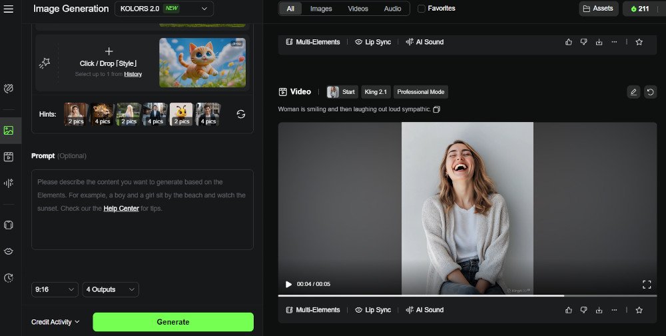
Task: Open the History link for style
Action: [133, 74]
